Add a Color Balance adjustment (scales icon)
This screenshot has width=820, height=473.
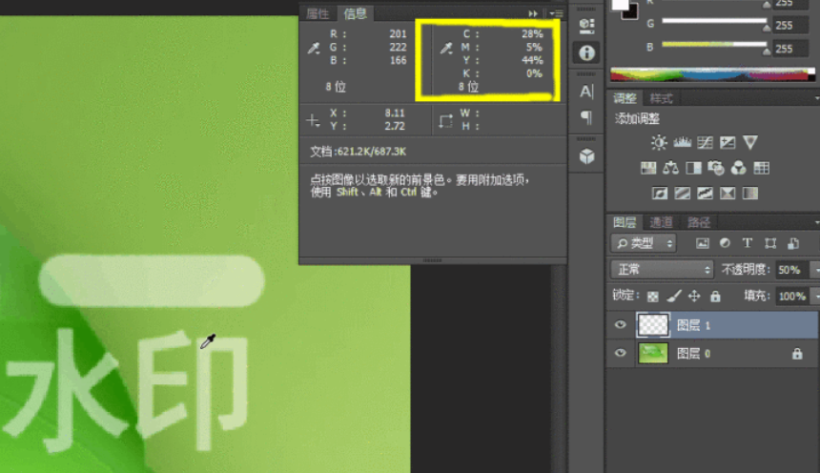670,168
